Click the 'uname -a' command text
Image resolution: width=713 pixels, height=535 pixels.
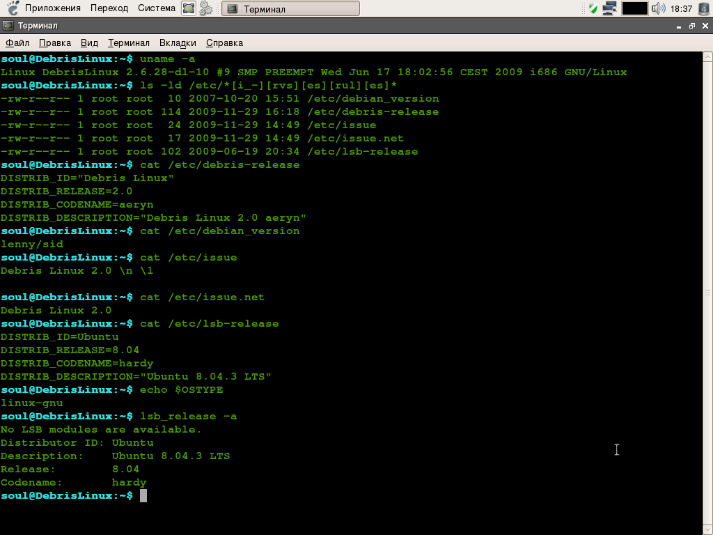coord(167,59)
